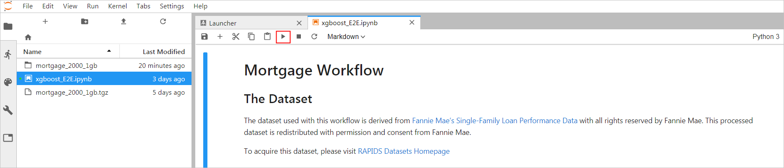This screenshot has height=168, width=784.
Task: Interrupt the kernel with stop button
Action: click(x=299, y=36)
